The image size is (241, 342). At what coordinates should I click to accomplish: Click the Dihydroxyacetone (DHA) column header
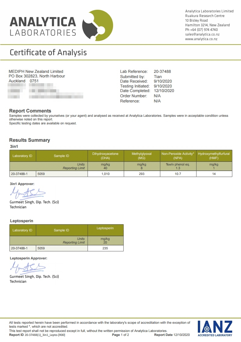pos(105,156)
